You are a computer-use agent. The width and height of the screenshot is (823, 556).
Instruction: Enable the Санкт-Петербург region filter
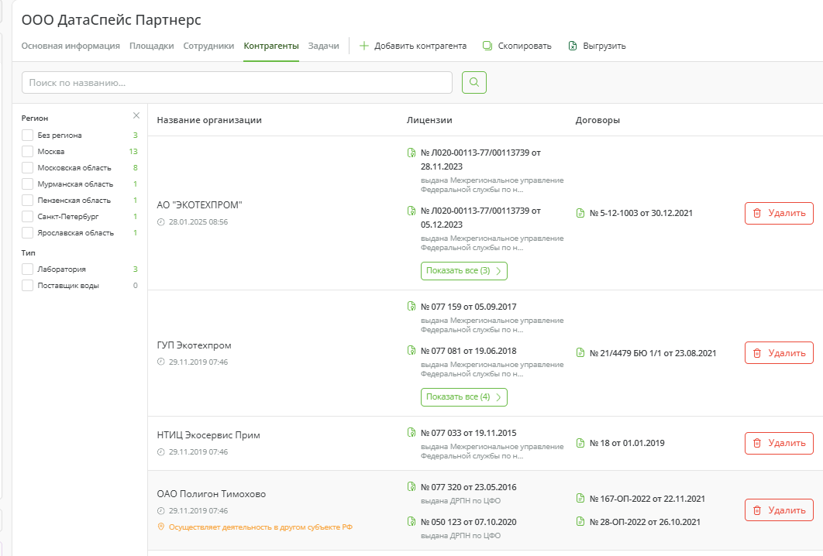click(28, 217)
